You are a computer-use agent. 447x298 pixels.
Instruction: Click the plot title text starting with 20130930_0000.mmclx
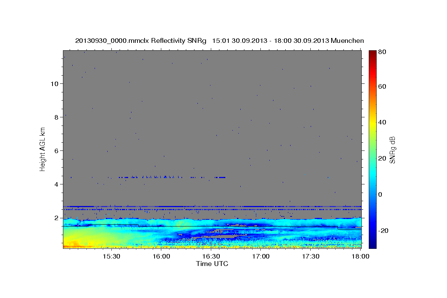pos(219,41)
